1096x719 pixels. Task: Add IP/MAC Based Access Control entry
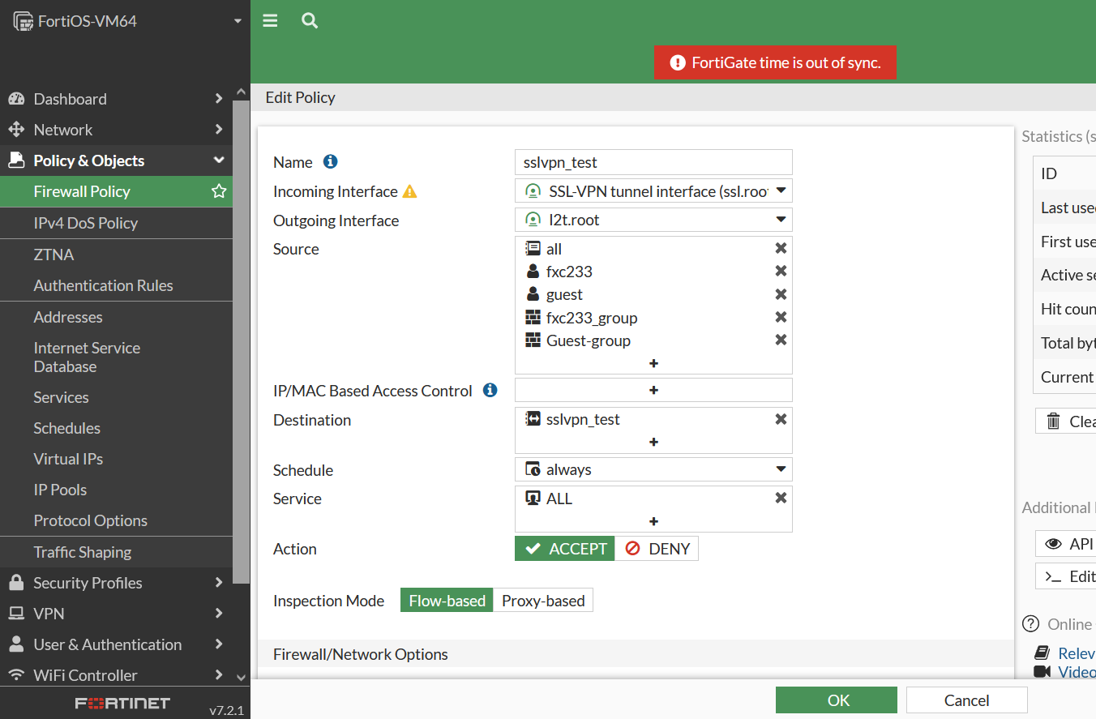click(653, 390)
